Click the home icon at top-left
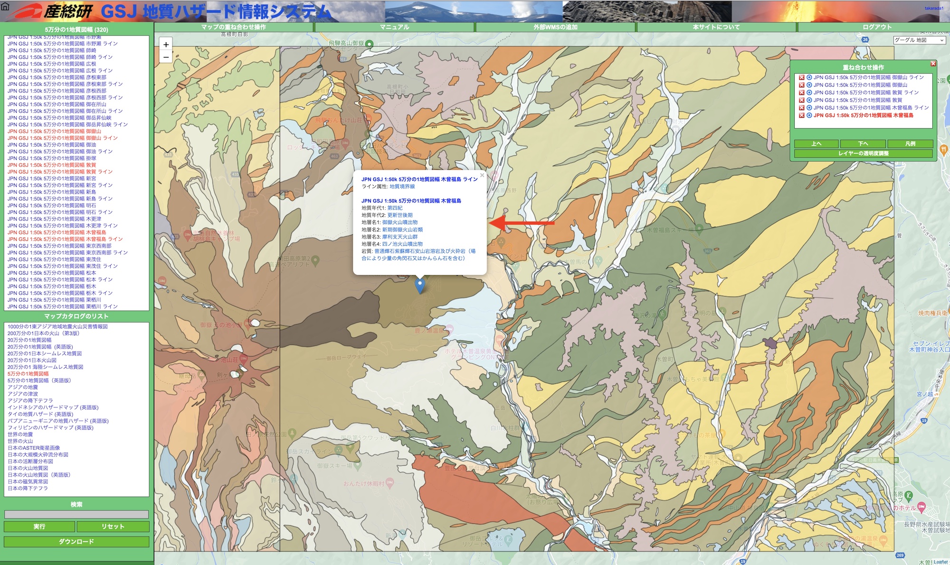 pyautogui.click(x=5, y=6)
